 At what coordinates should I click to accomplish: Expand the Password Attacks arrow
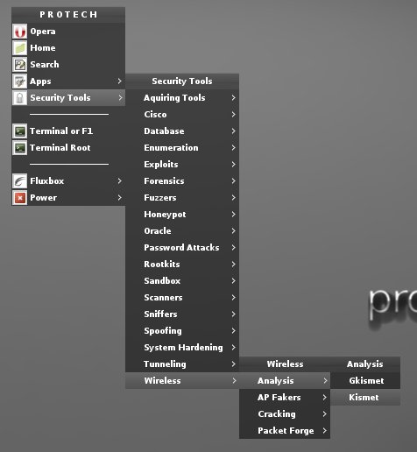pyautogui.click(x=233, y=247)
